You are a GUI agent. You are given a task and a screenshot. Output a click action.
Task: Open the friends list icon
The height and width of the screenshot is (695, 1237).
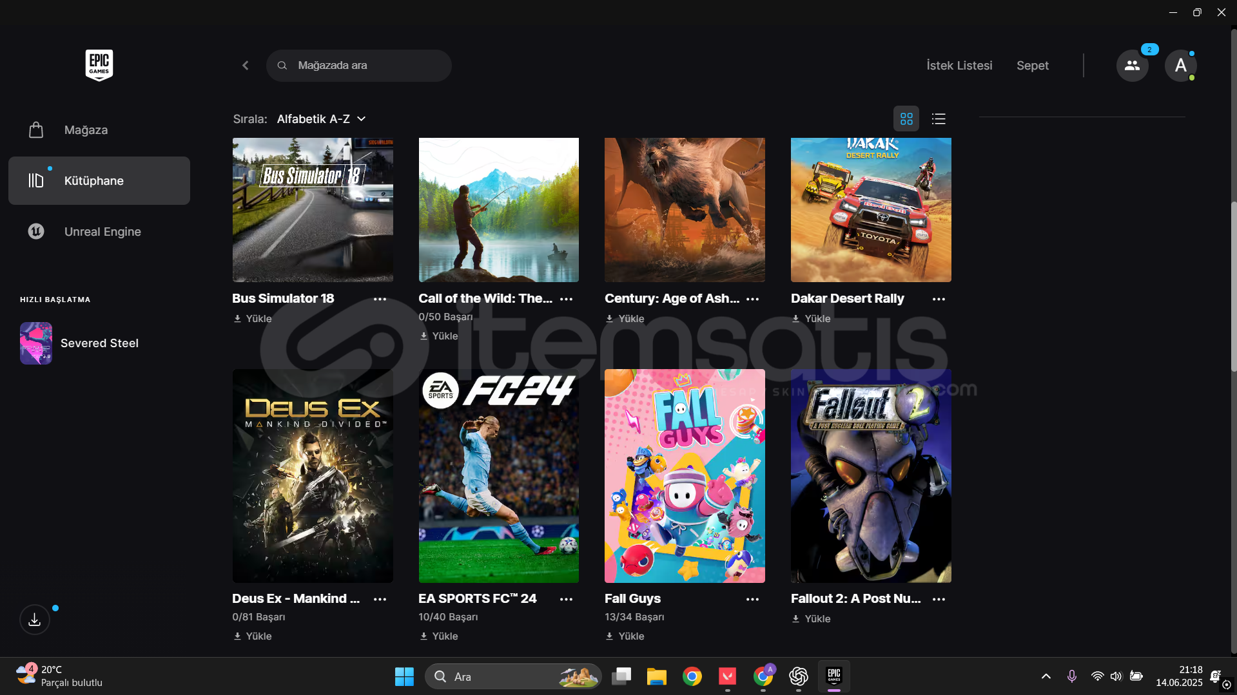point(1132,66)
